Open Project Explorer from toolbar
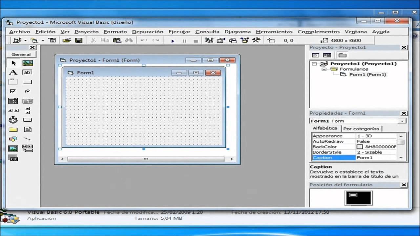 point(209,40)
